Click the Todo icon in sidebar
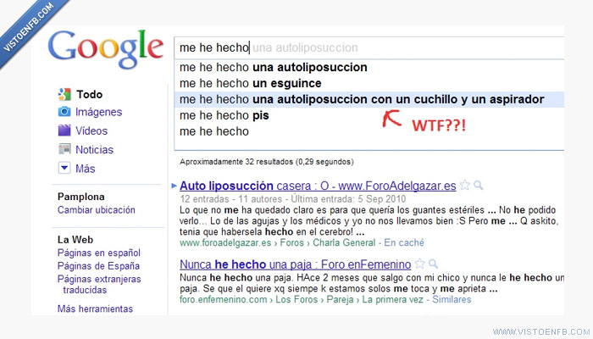This screenshot has height=339, width=593. coord(64,94)
